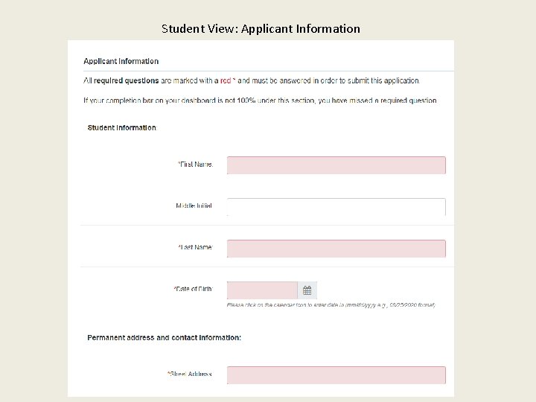The image size is (536, 402).
Task: Focus the Middle Initial text box
Action: click(x=336, y=206)
